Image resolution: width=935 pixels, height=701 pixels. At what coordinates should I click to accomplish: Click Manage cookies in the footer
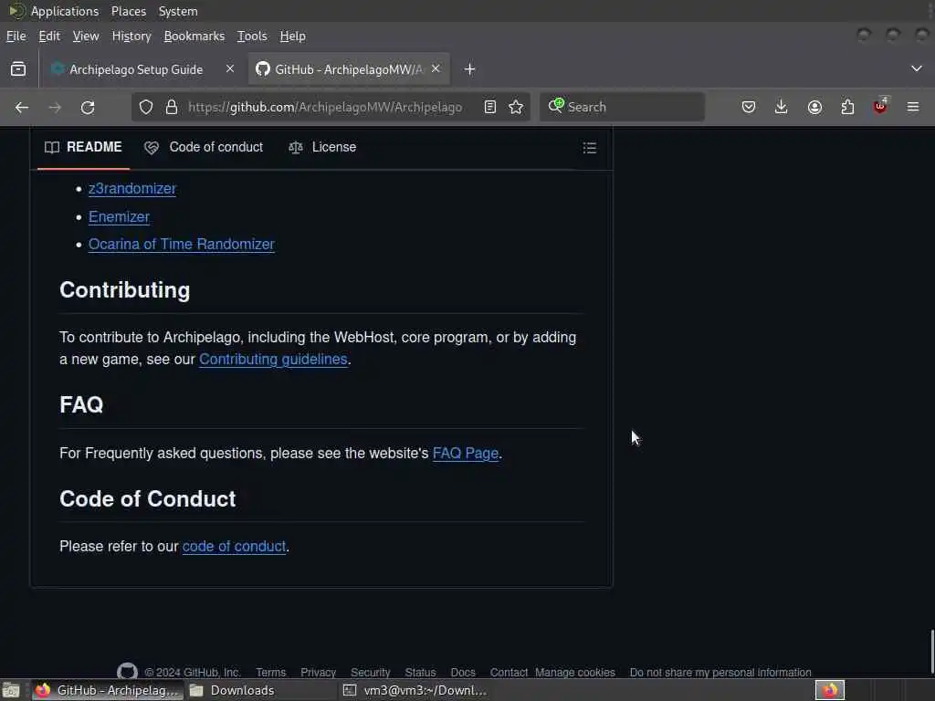[x=575, y=673]
